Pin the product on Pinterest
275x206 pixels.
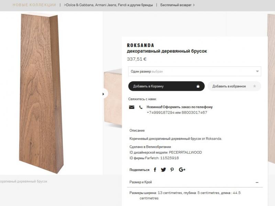(172, 170)
